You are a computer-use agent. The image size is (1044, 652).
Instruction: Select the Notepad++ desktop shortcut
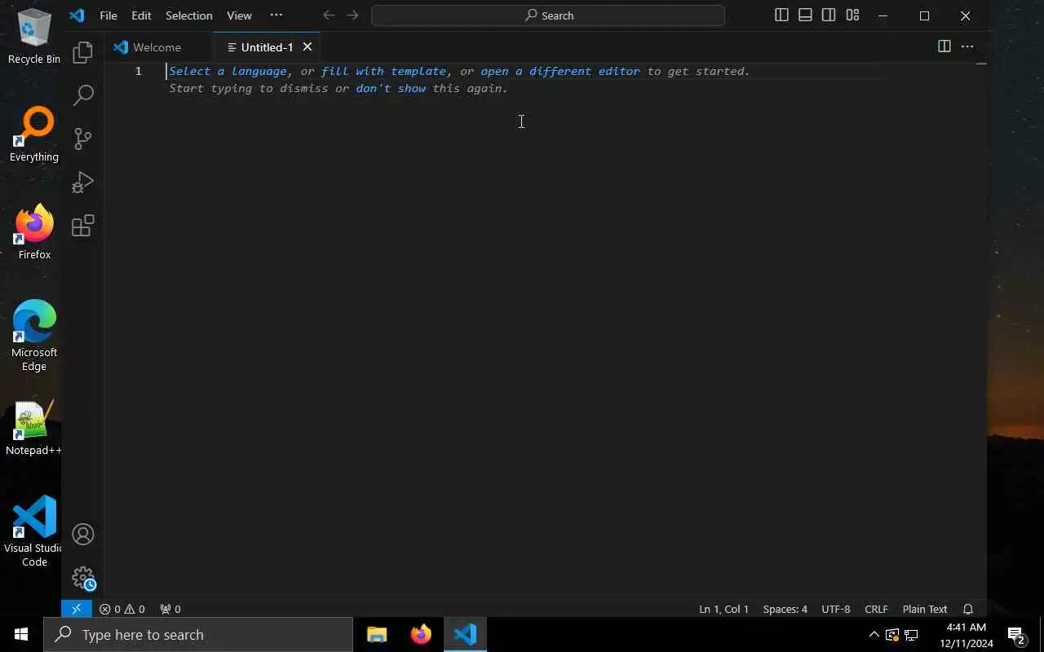tap(34, 427)
